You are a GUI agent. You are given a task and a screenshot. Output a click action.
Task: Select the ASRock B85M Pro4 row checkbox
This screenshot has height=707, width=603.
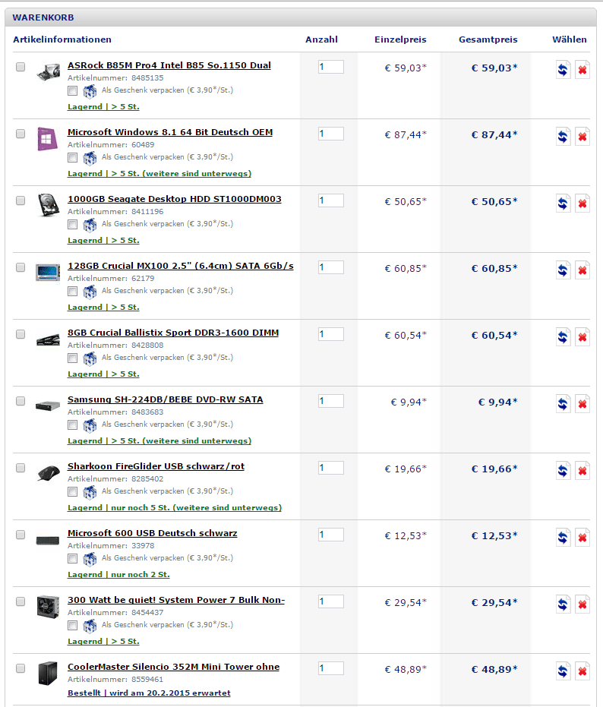point(21,67)
